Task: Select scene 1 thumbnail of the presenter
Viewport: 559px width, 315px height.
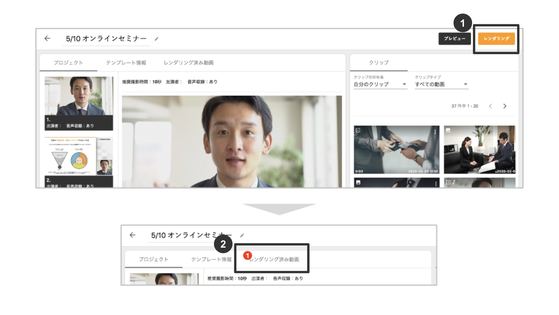Action: (x=79, y=103)
